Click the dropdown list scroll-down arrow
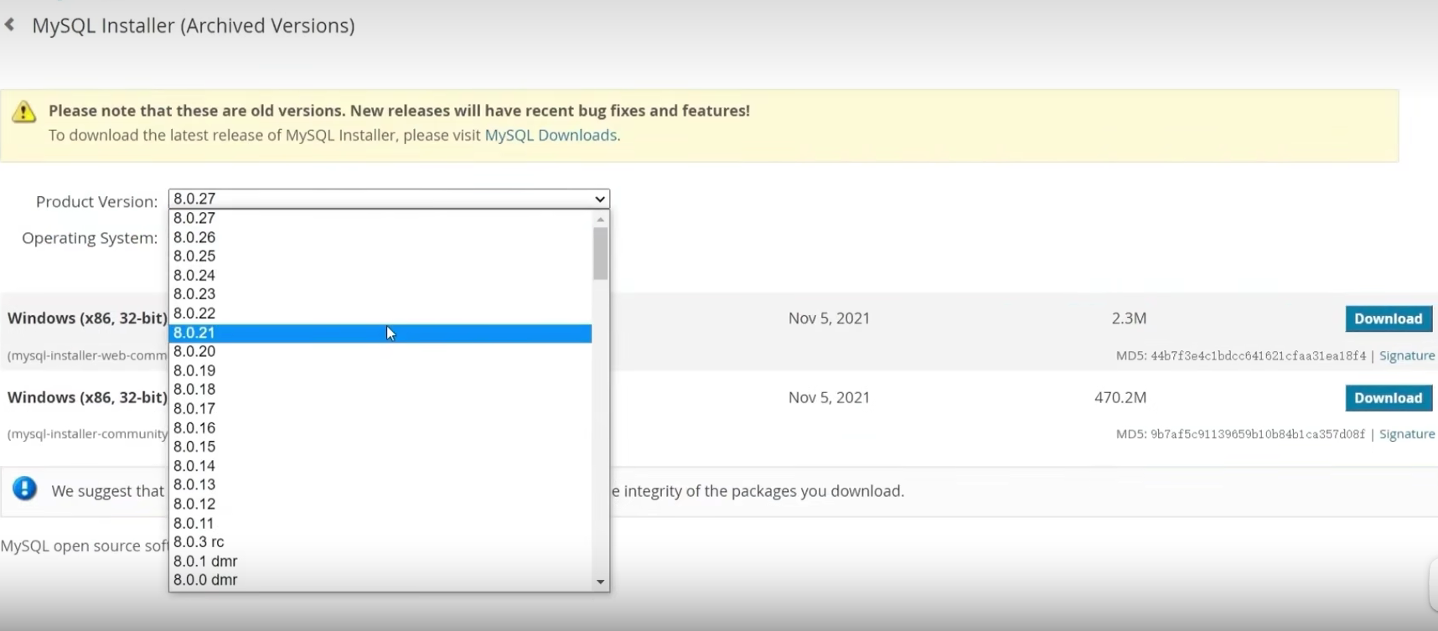This screenshot has width=1438, height=631. [600, 582]
